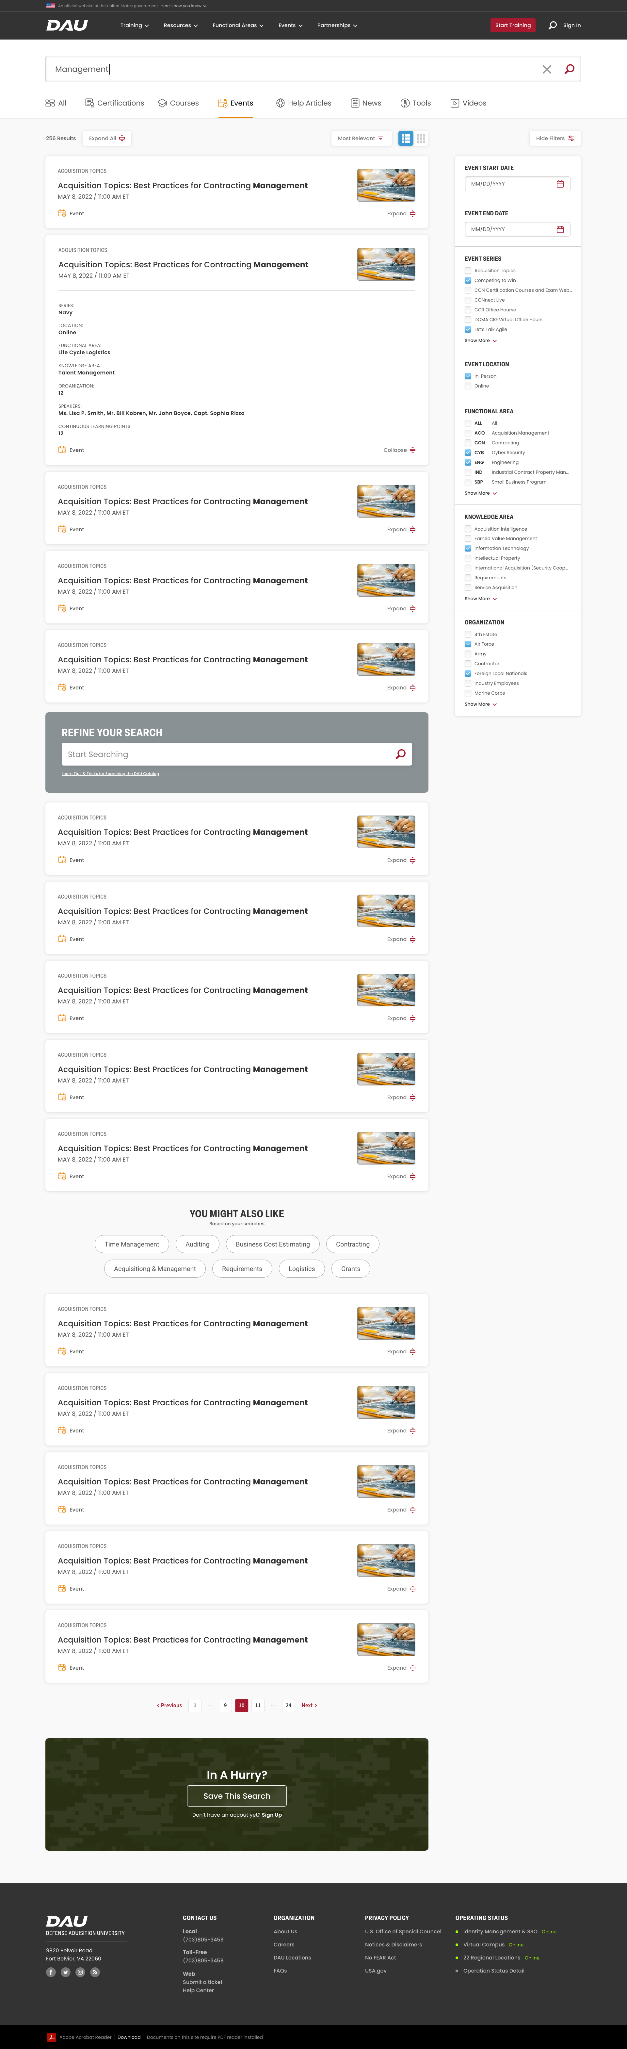Check the CON Contracting functional area
Screen dimensions: 627x2049
[468, 443]
